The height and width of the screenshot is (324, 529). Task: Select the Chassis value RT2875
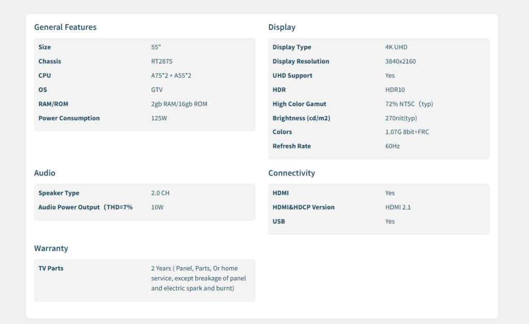coord(162,61)
